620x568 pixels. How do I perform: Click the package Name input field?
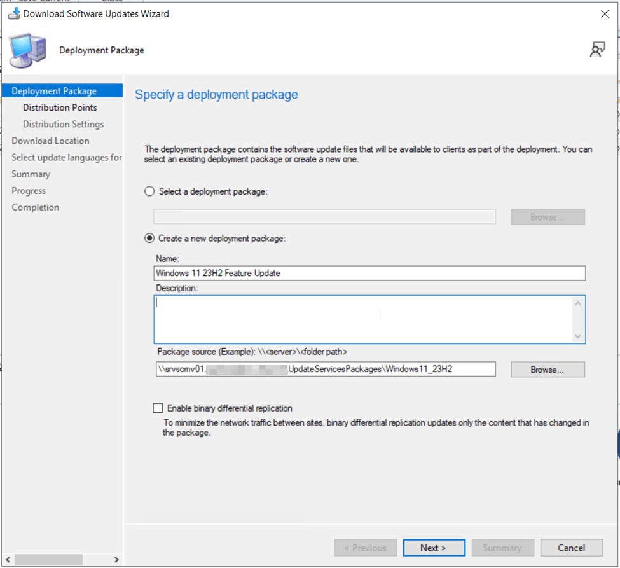pyautogui.click(x=369, y=273)
